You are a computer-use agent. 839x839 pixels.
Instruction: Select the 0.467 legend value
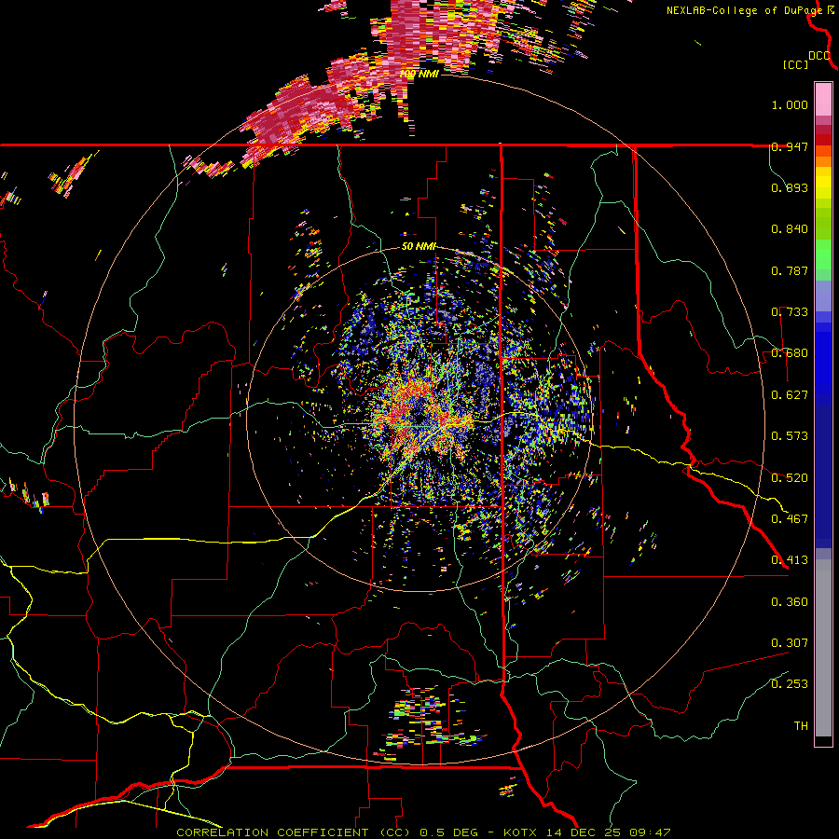click(x=790, y=519)
